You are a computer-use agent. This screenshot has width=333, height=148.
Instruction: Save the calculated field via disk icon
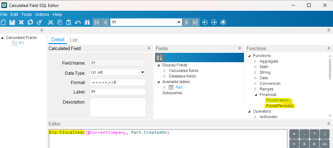[12, 22]
